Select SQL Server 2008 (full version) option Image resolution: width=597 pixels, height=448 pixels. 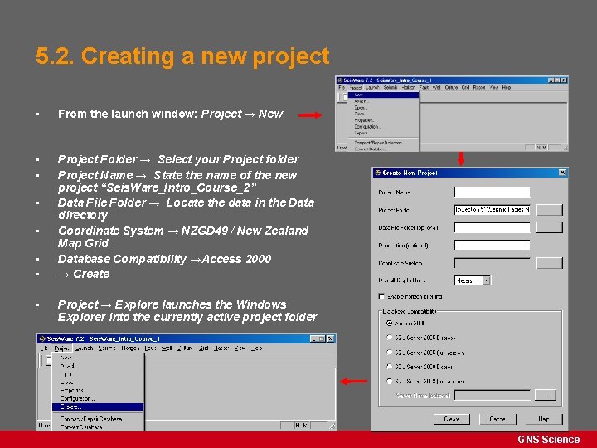click(x=389, y=381)
